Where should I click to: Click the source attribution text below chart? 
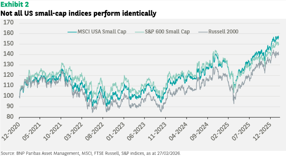[91, 153]
